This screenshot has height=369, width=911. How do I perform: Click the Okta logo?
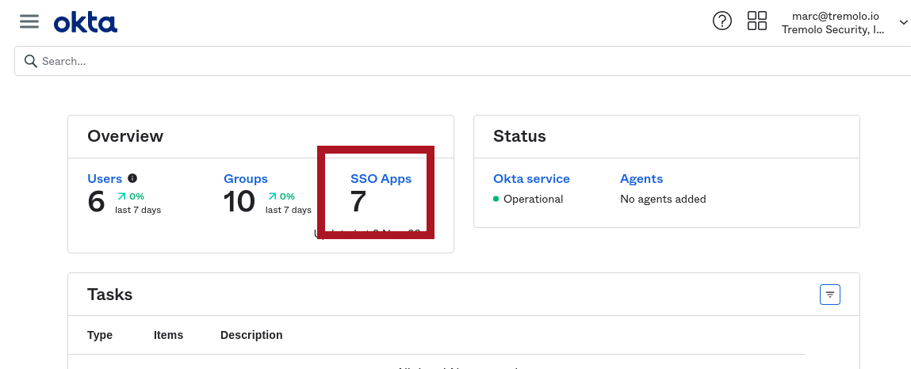click(86, 23)
